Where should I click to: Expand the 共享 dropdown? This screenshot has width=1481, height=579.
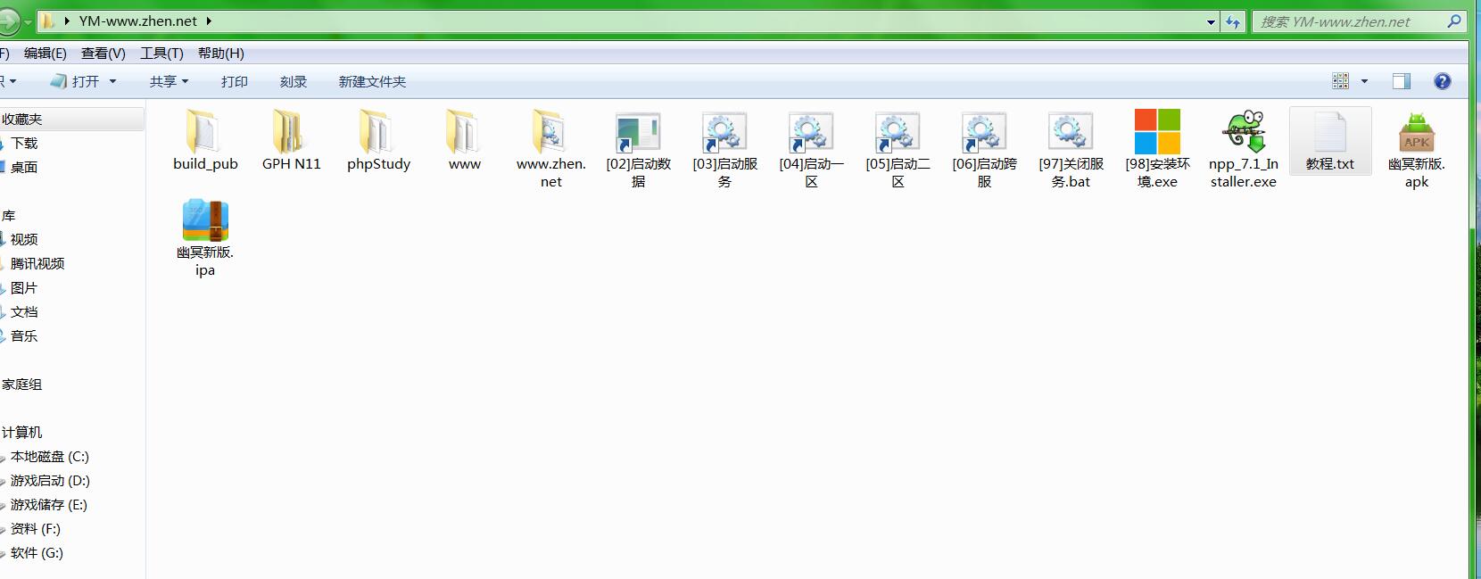(169, 81)
